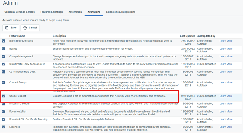Open Learn More for Boards

pyautogui.click(x=226, y=49)
